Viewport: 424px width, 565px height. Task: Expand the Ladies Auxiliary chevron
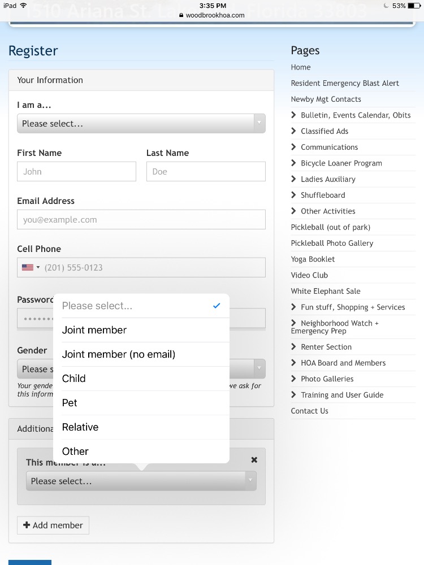tap(293, 179)
